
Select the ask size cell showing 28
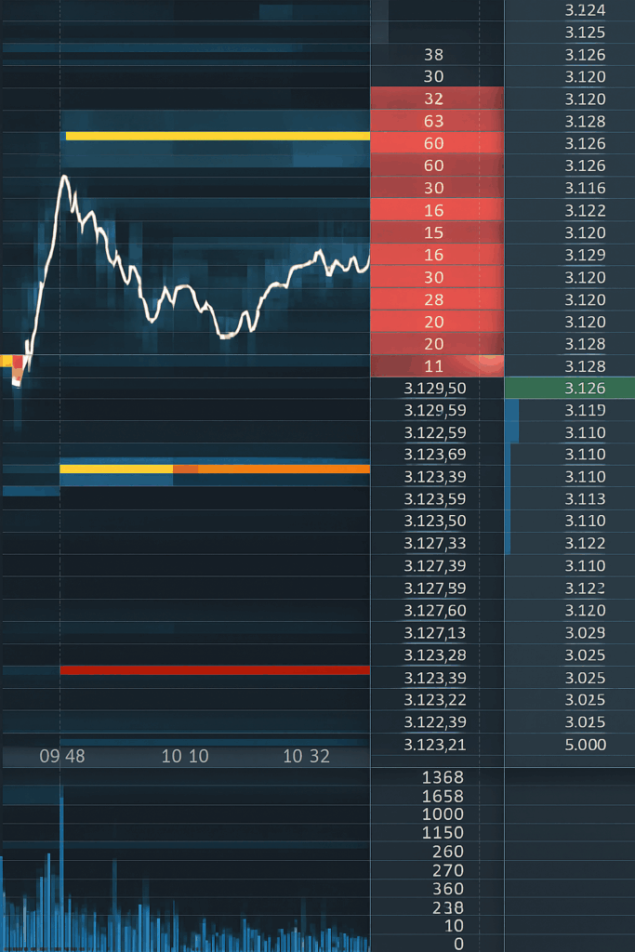pyautogui.click(x=434, y=299)
